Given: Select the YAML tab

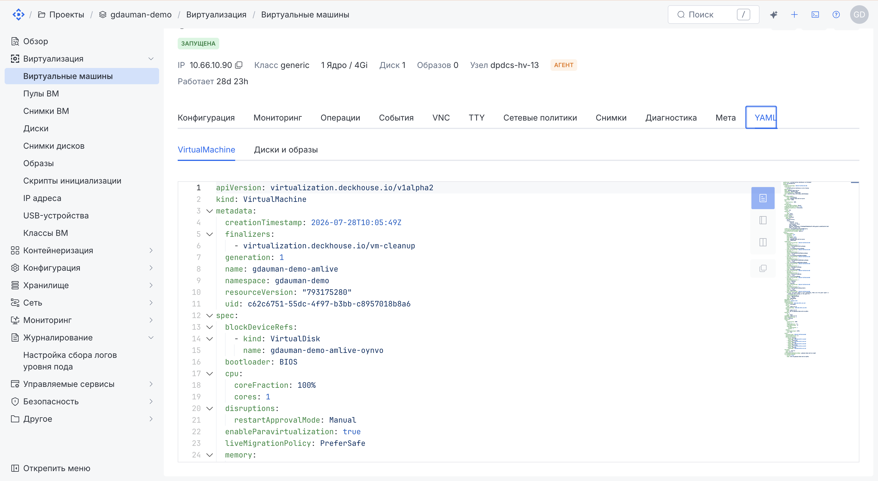Looking at the screenshot, I should [x=762, y=118].
